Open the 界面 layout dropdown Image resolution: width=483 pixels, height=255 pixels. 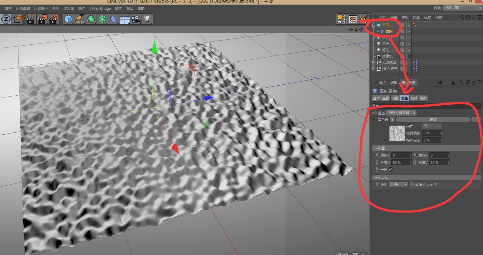[x=463, y=8]
